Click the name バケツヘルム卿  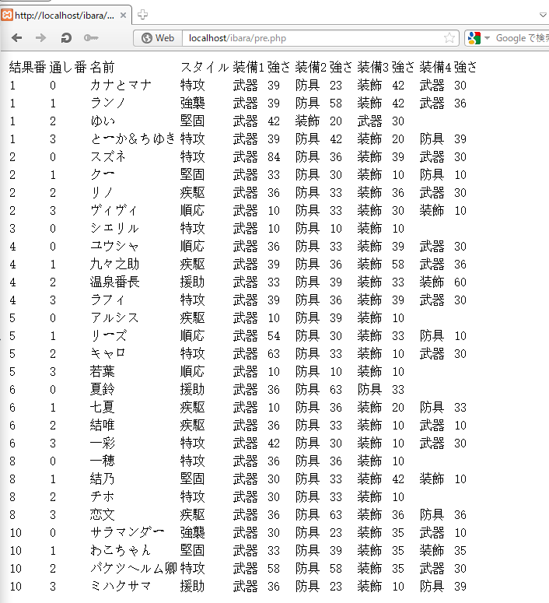(134, 569)
